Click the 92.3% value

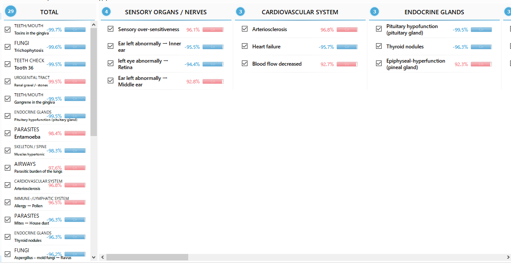[x=462, y=64]
